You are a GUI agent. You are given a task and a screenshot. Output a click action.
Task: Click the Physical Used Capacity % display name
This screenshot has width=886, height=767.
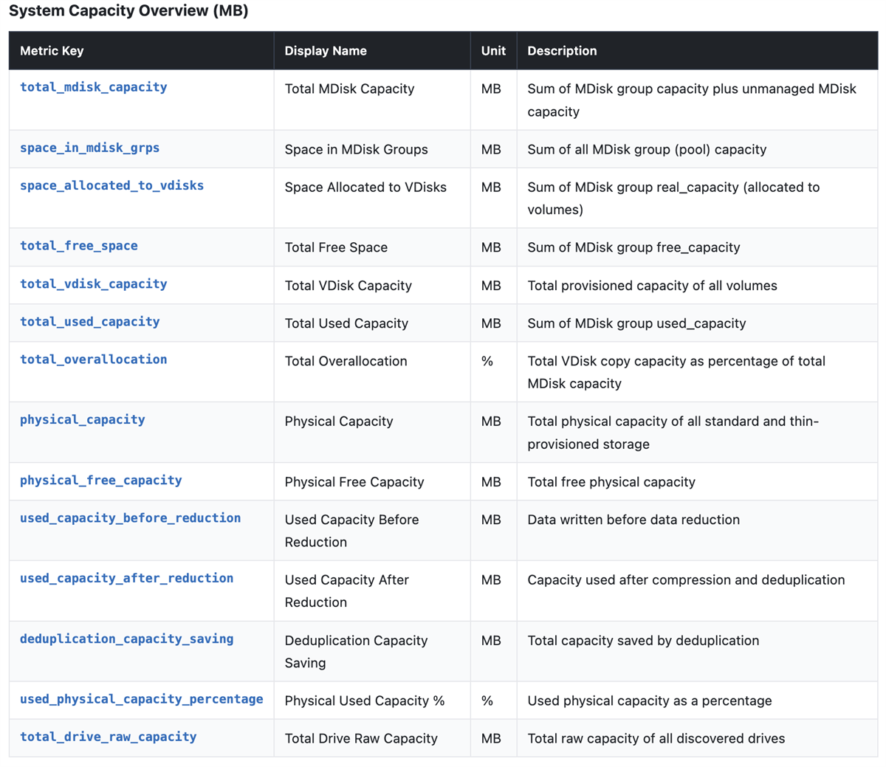pos(365,701)
